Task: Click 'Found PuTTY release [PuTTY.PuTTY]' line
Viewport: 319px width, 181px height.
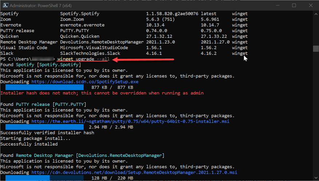Action: coord(43,104)
